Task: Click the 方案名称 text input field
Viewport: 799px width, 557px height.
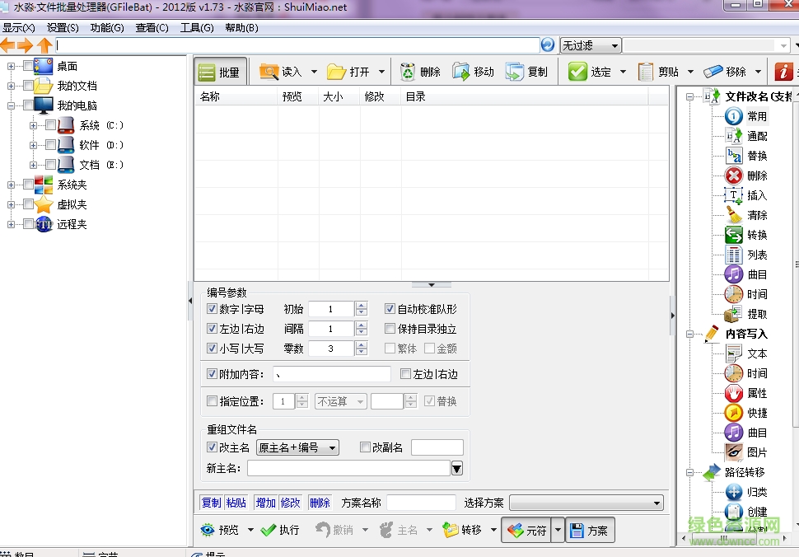Action: pyautogui.click(x=421, y=503)
